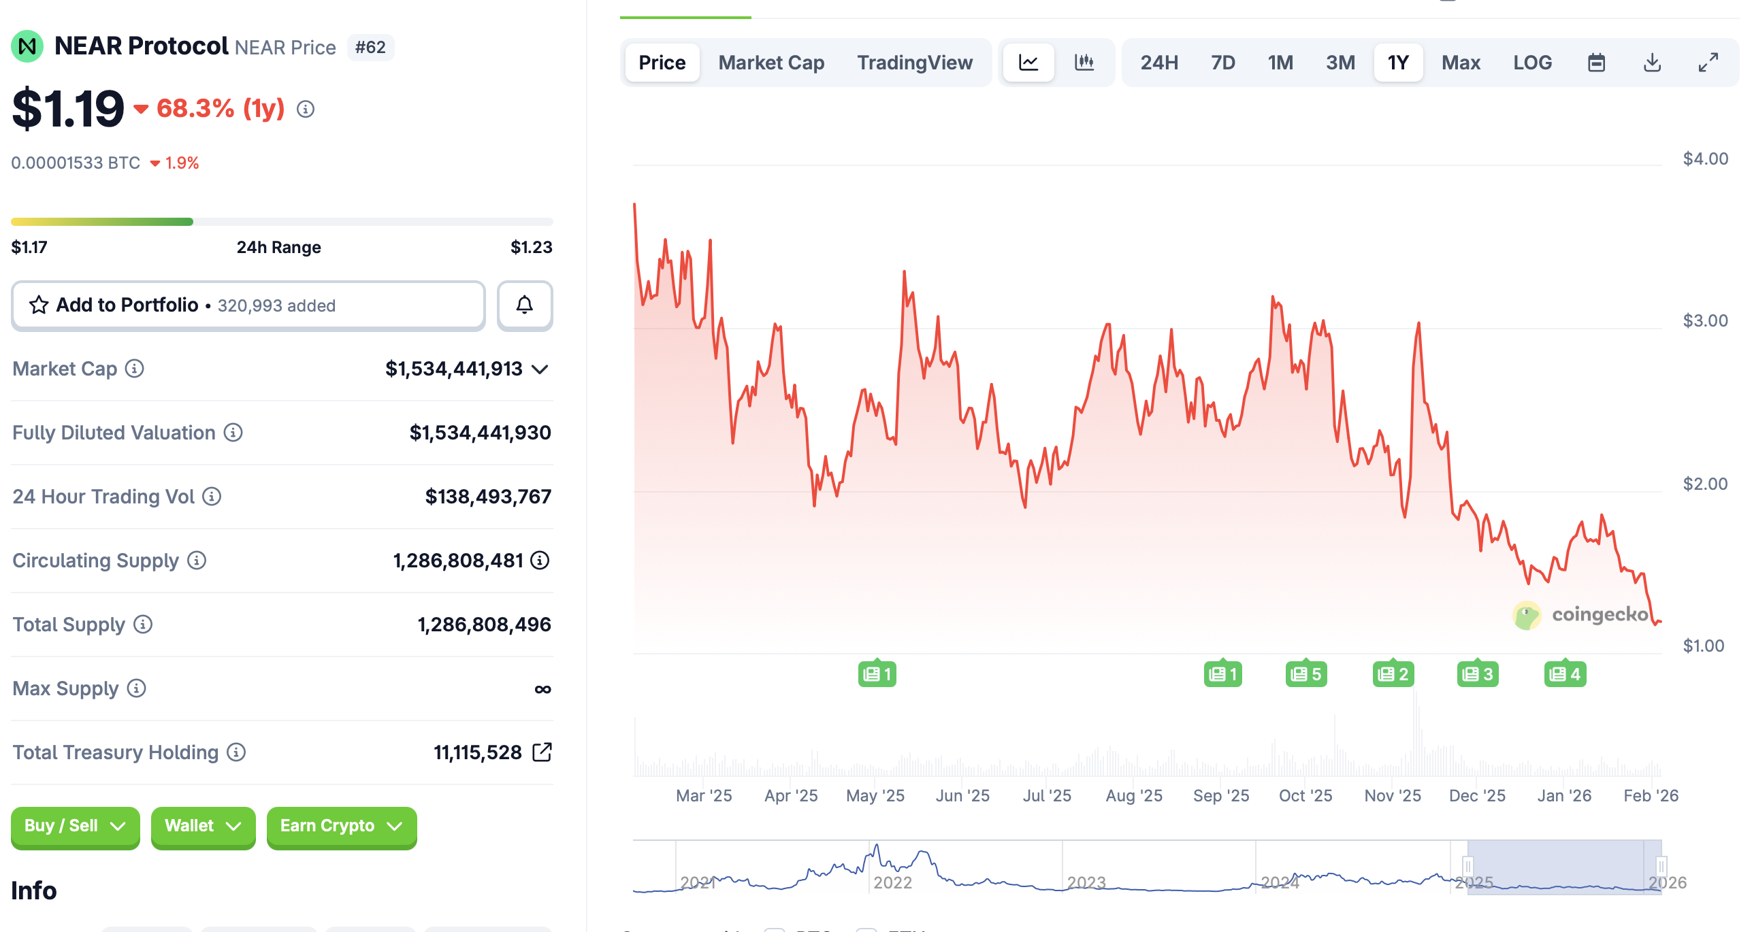Open Total Treasury Holding external link icon
The width and height of the screenshot is (1752, 932).
pyautogui.click(x=542, y=752)
